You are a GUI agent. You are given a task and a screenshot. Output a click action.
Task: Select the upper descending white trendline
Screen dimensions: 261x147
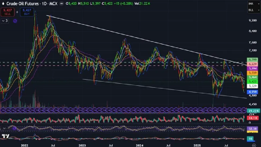[x=147, y=40]
